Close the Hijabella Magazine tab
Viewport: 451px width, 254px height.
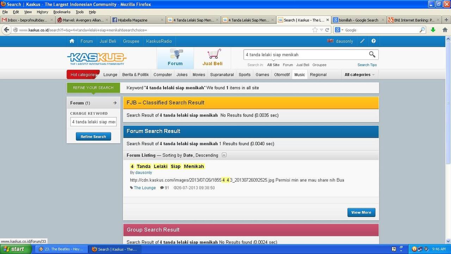[162, 20]
